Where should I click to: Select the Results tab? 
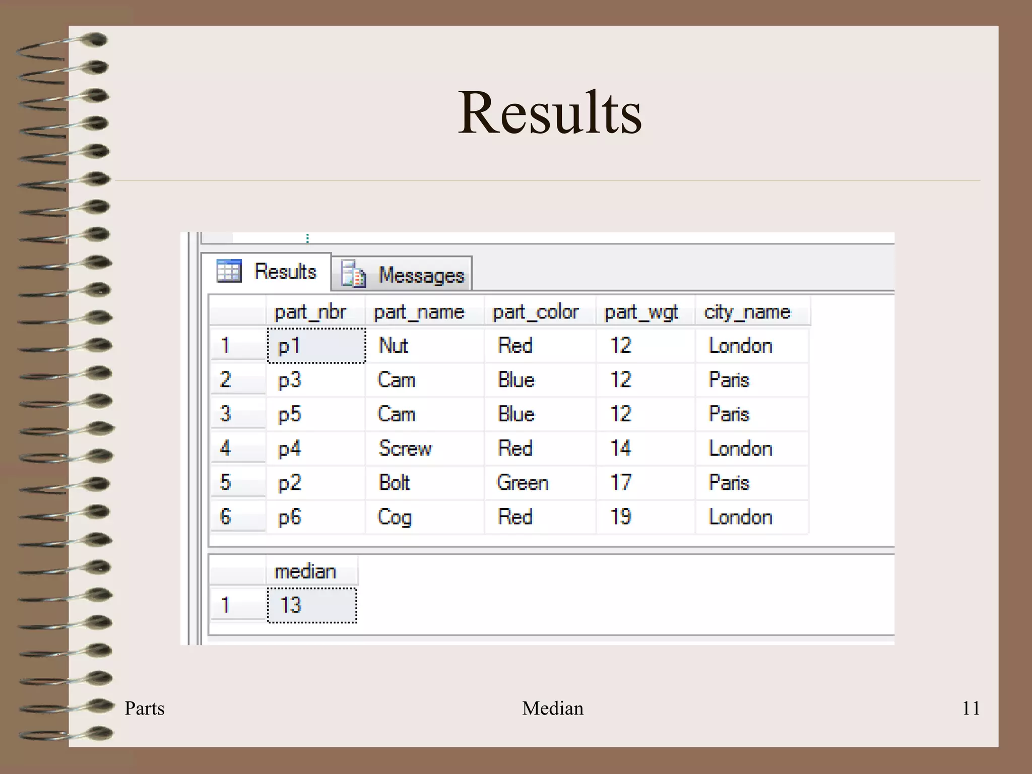point(285,272)
